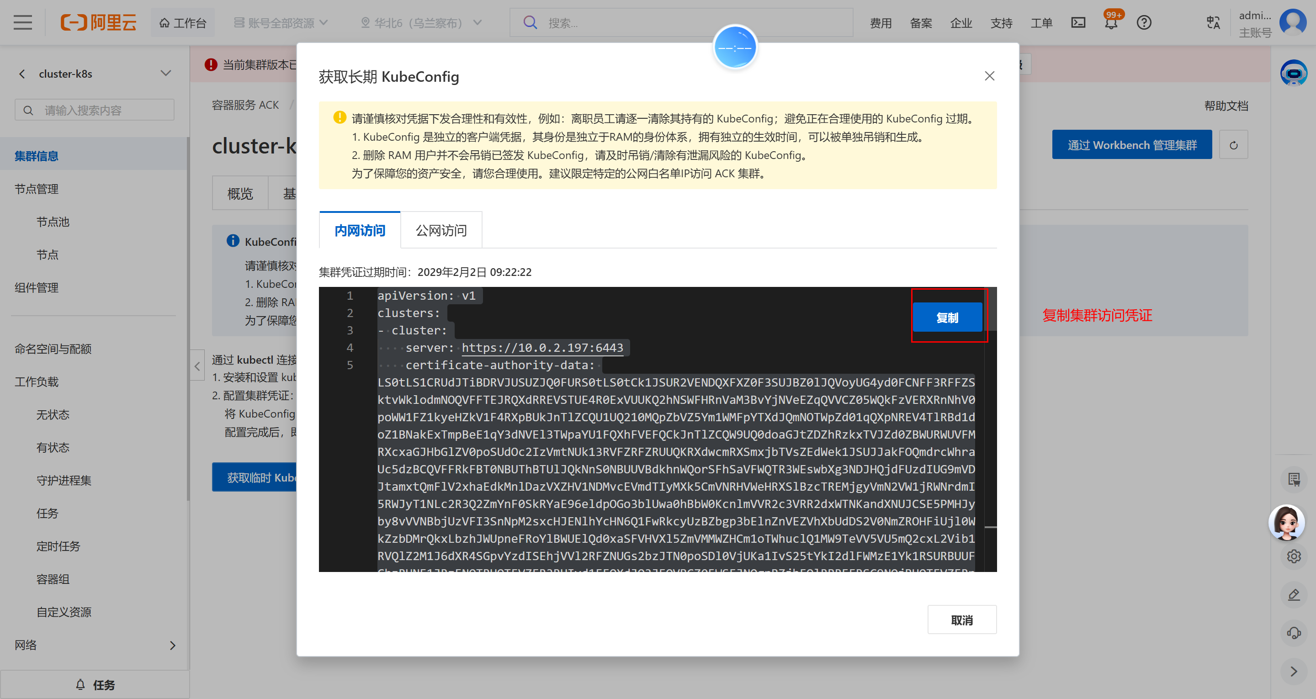Open 自定义资源 in the sidebar
The height and width of the screenshot is (699, 1316).
point(64,611)
